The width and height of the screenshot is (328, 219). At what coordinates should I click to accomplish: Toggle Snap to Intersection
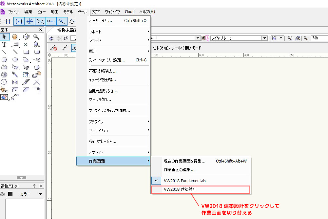[40, 21]
